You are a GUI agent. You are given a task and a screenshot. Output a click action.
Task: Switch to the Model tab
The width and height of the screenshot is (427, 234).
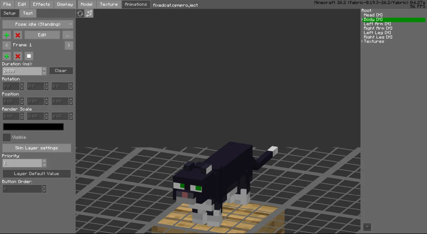coord(86,4)
